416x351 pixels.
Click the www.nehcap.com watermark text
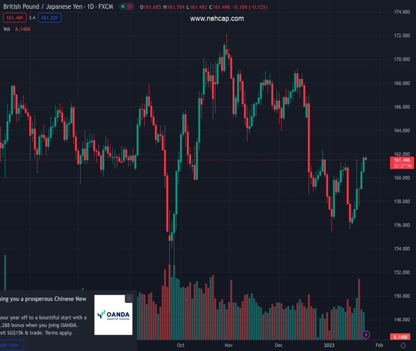pos(217,19)
